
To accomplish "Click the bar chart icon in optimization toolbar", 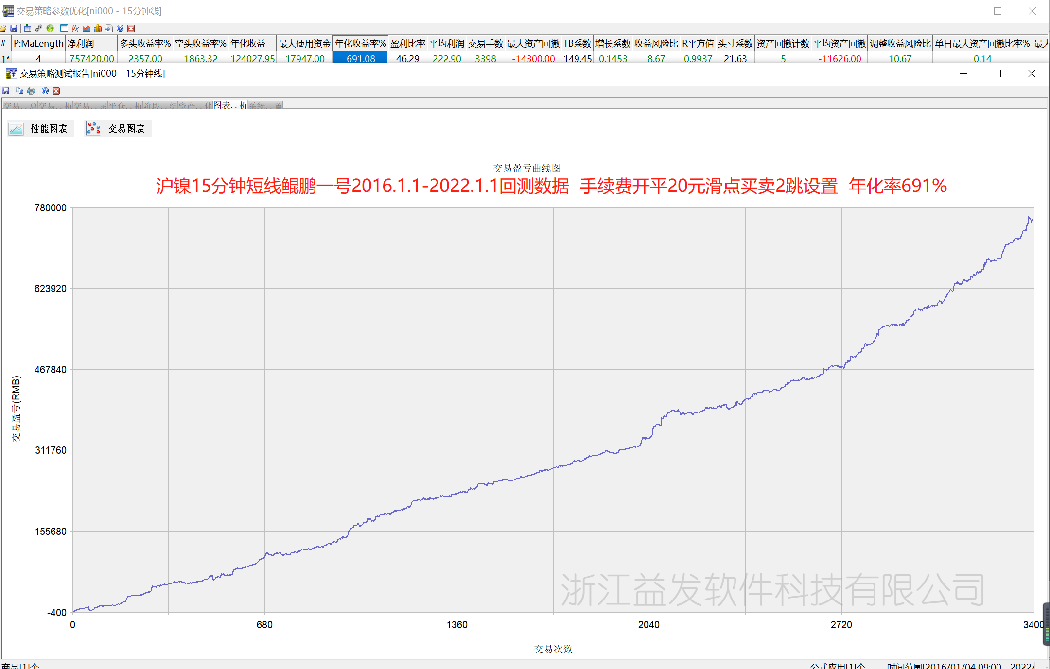I will (x=98, y=28).
